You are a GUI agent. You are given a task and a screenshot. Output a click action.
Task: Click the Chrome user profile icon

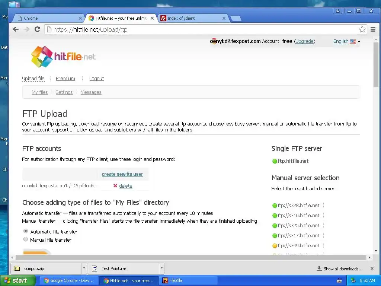pyautogui.click(x=338, y=11)
